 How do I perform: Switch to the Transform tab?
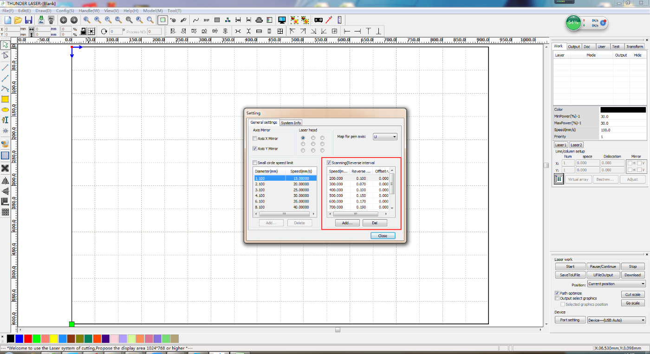[x=634, y=46]
